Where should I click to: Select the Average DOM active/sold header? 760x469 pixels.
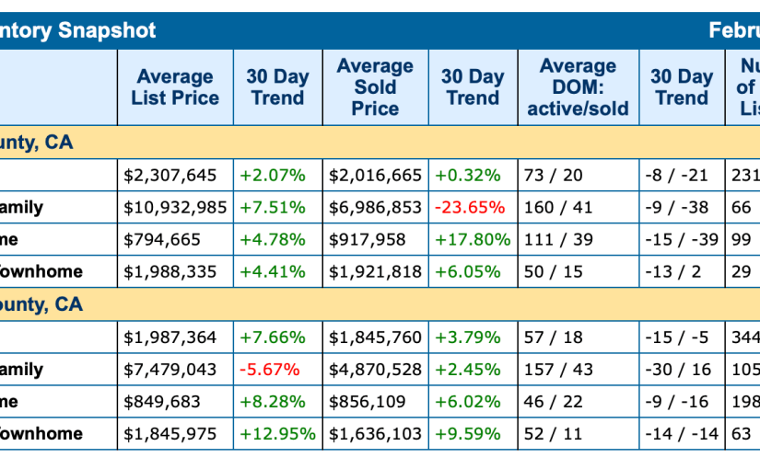point(578,87)
